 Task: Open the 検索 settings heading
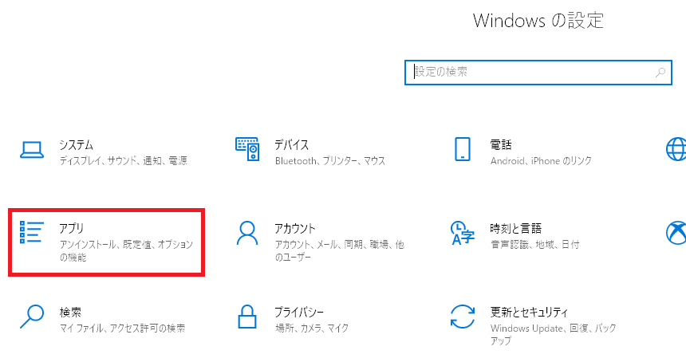(x=70, y=312)
